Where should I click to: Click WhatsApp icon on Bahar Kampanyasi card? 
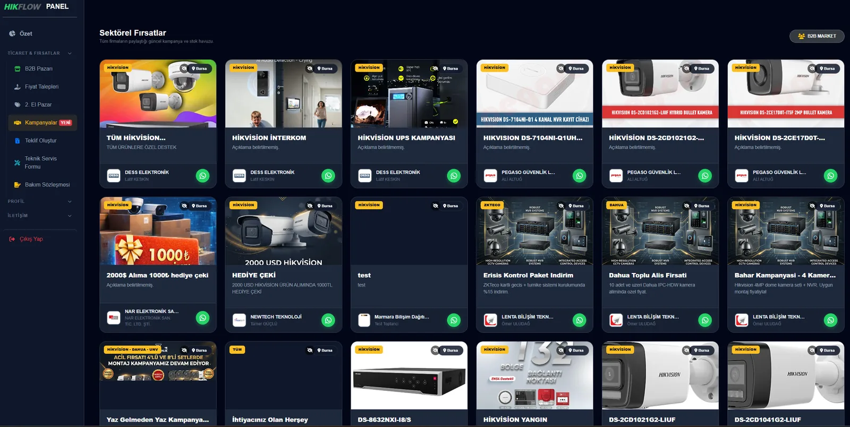(831, 320)
